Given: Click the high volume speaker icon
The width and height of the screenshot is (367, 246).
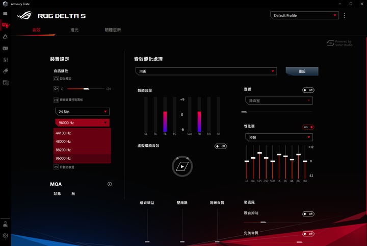Looking at the screenshot, I should point(109,89).
